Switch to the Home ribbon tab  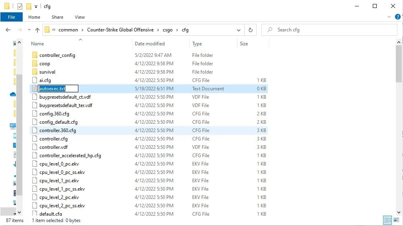pos(34,17)
